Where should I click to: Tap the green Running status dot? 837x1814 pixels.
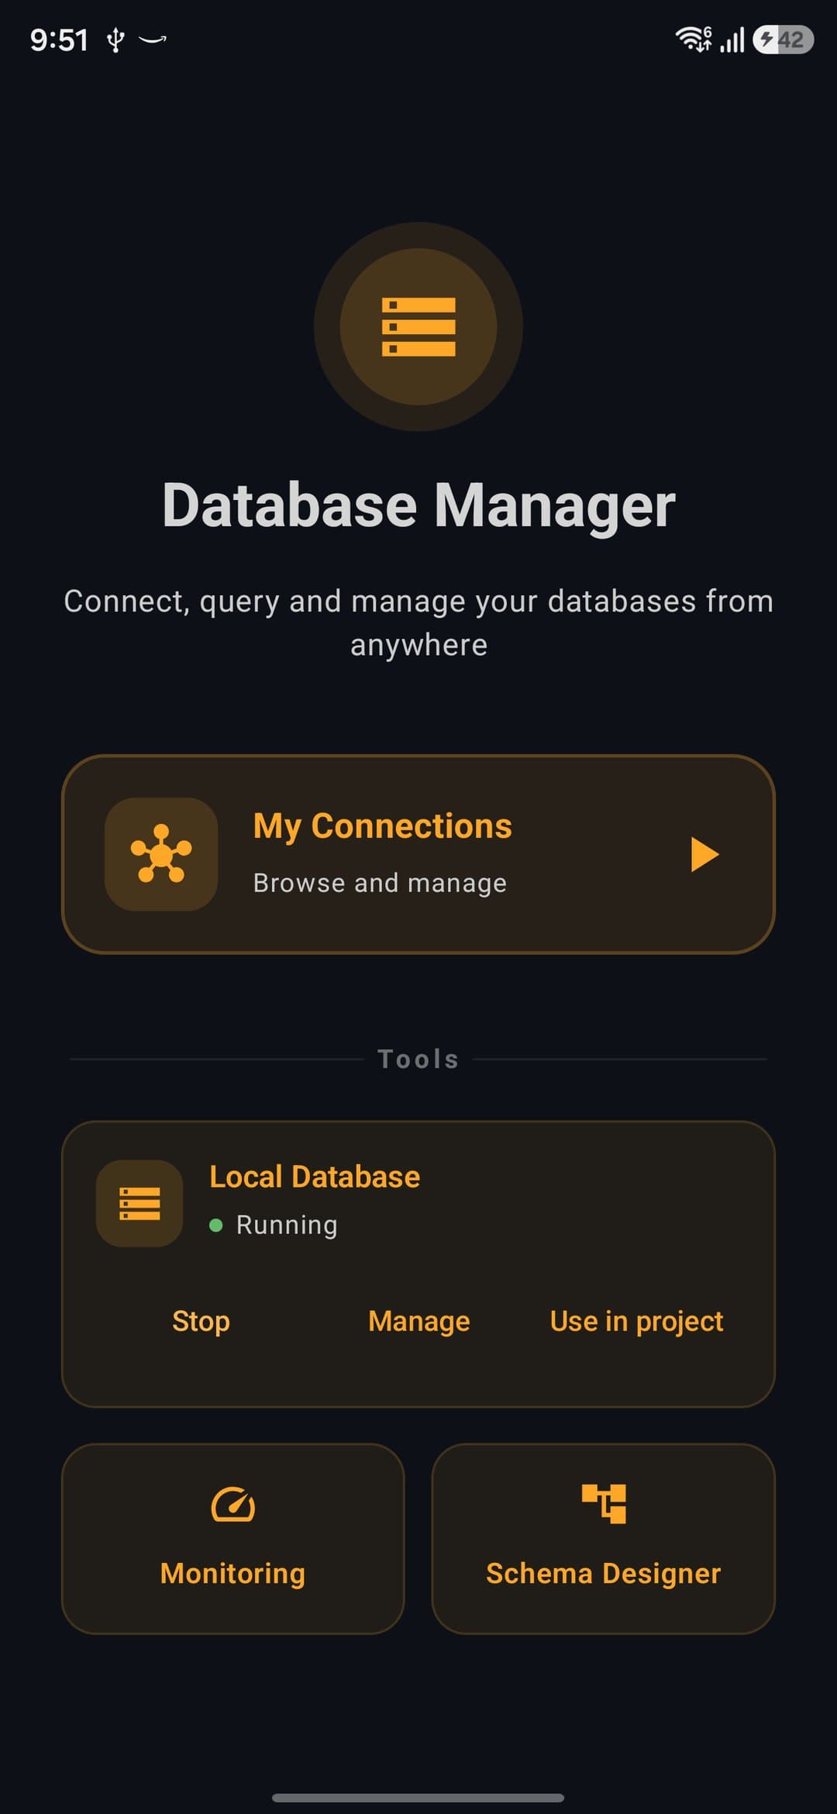(x=216, y=1225)
